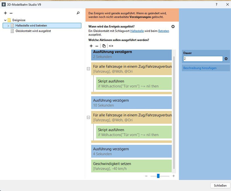Open the event search magnifier
This screenshot has width=231, height=191.
78,13
